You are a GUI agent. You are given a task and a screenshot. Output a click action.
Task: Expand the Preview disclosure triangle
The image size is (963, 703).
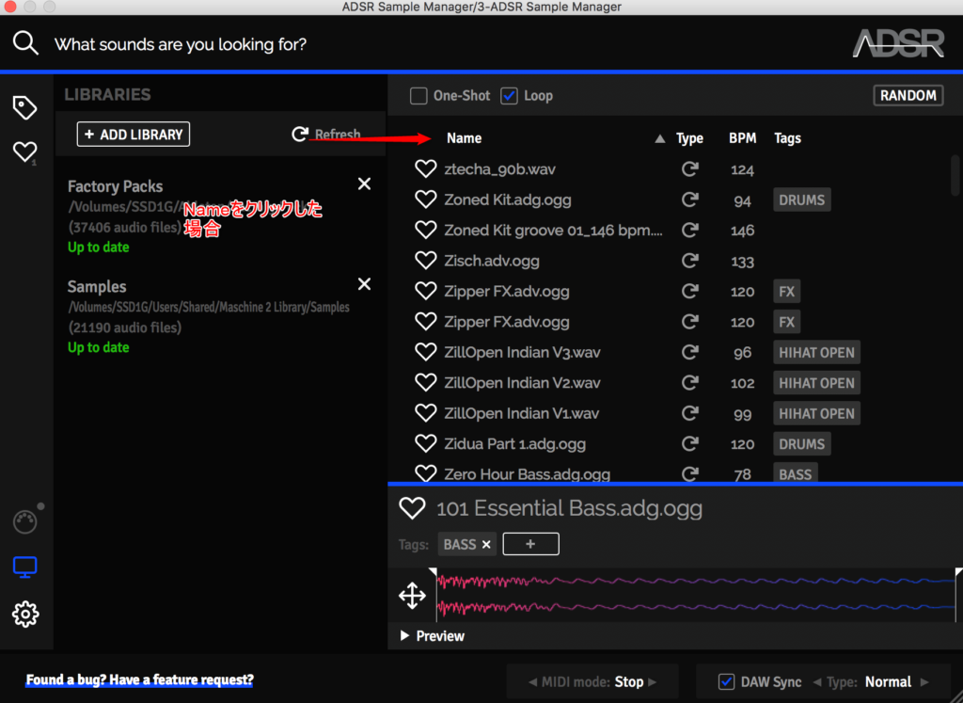(x=404, y=636)
